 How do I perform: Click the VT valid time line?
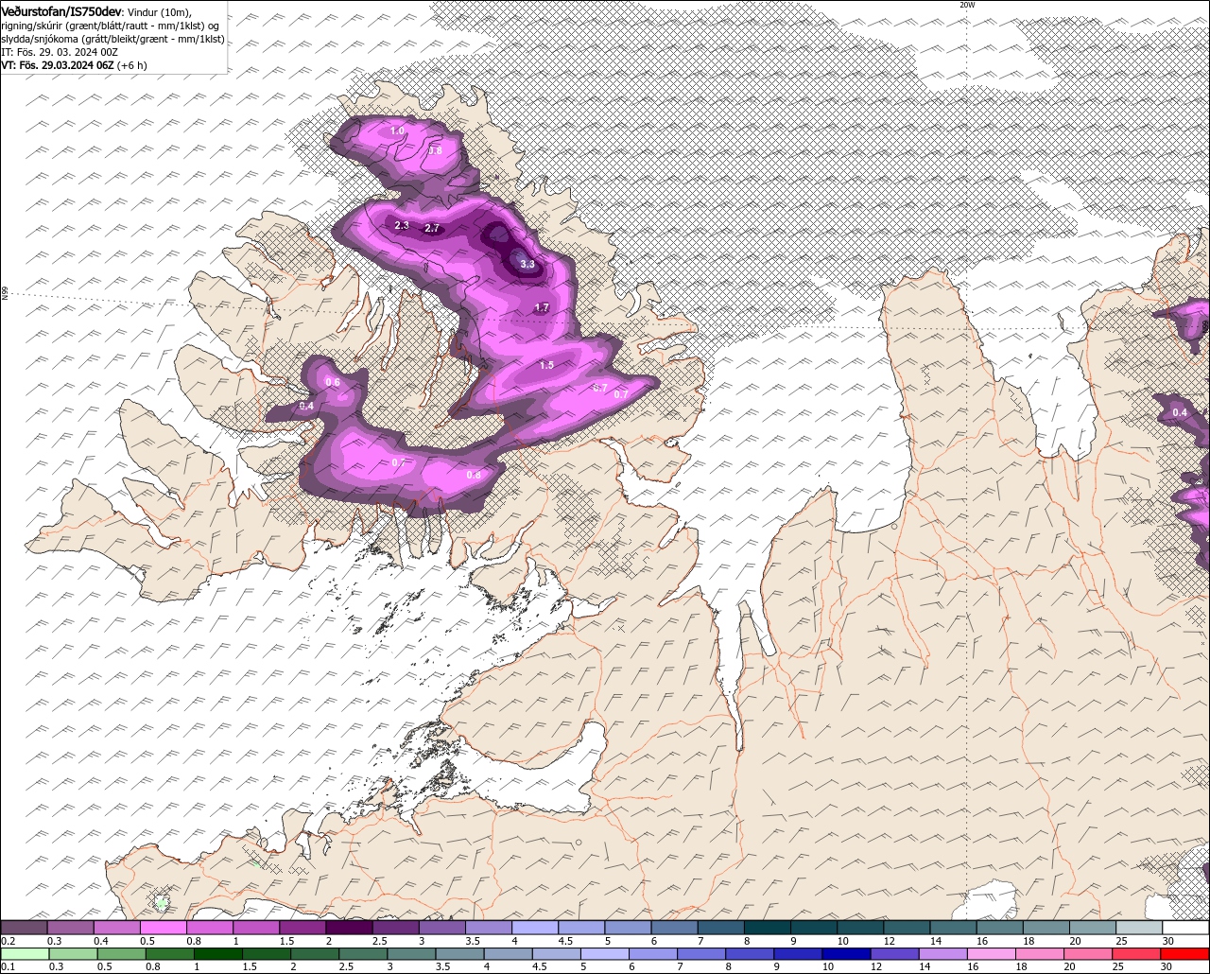(x=74, y=65)
